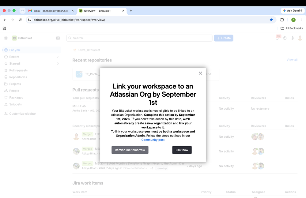Open the Bitbucket user avatar menu
Screen dimensions: 306x198
click(300, 38)
